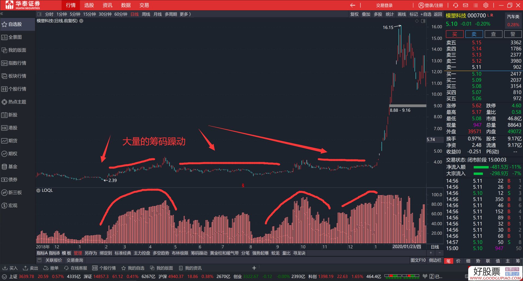Expand the 更多 period options
Viewport: 523px width, 281px height.
[x=185, y=14]
